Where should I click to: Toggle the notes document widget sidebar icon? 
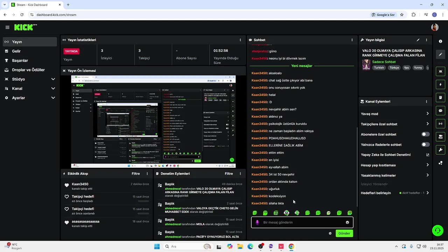coord(440,97)
